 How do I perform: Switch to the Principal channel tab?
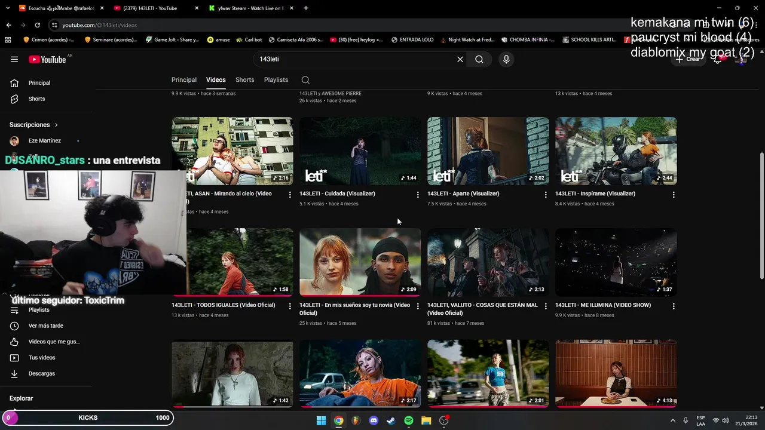[184, 80]
